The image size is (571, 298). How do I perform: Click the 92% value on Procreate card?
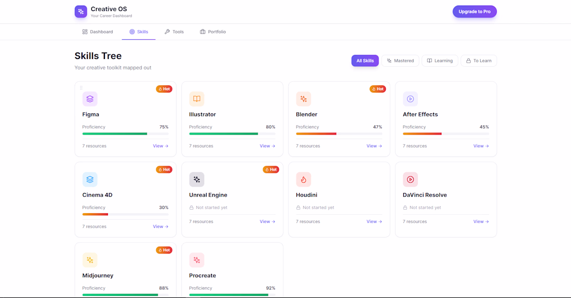point(270,288)
